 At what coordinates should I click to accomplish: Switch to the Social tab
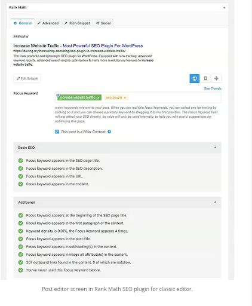click(x=103, y=23)
